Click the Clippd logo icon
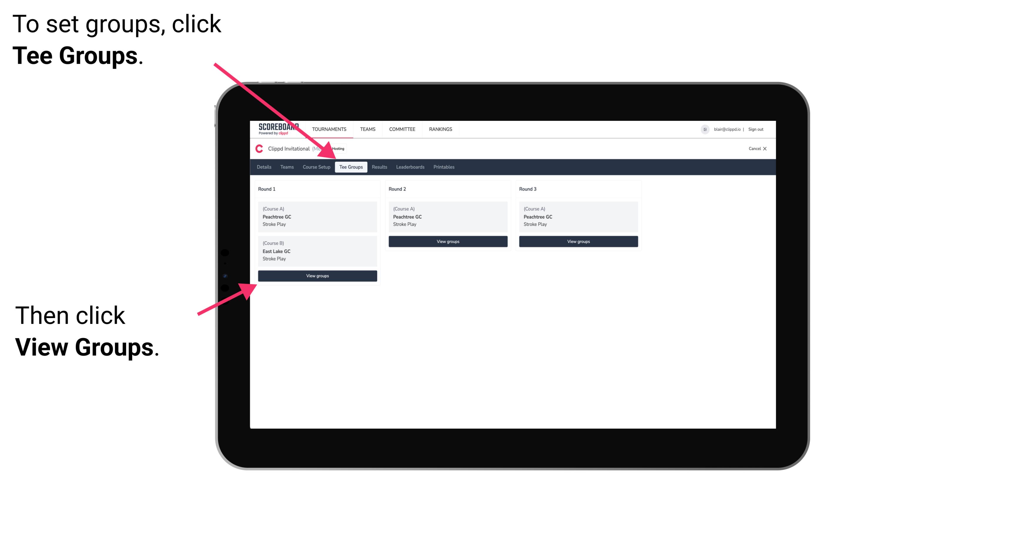The image size is (1022, 550). point(259,148)
